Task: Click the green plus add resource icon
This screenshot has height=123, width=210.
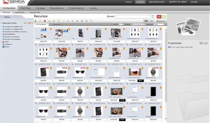Action: click(36, 21)
